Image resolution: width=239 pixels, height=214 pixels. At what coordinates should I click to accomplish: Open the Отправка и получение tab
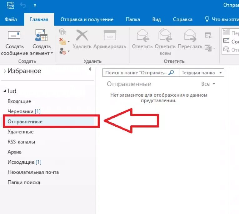coord(87,19)
